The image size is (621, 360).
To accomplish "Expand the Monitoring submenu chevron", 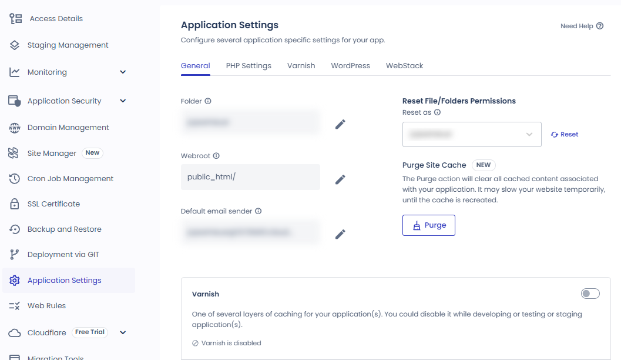I will (123, 72).
